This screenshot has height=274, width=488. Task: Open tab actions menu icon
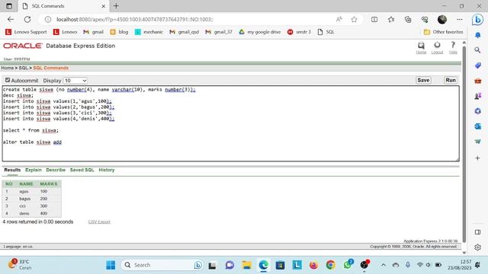coord(9,6)
